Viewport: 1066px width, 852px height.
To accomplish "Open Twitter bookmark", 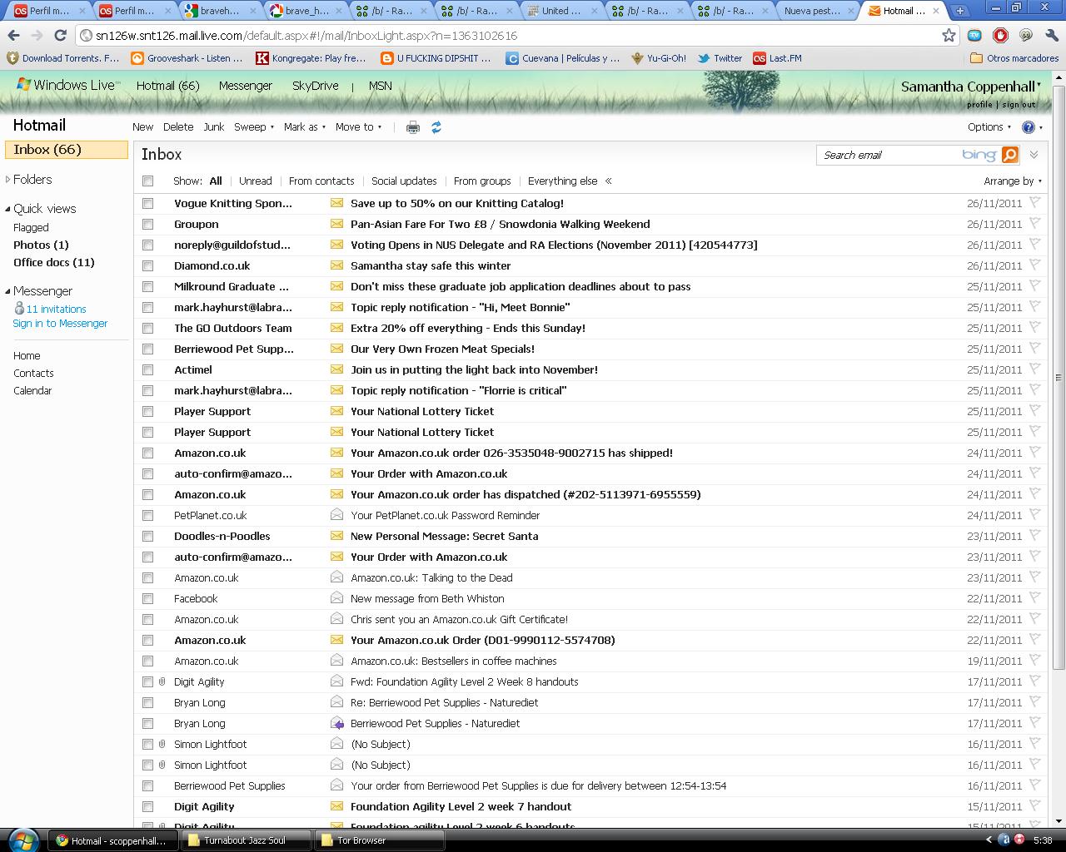I will [720, 58].
